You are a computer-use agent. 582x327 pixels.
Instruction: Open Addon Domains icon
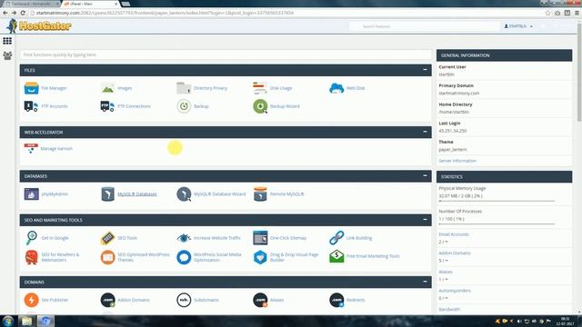click(x=107, y=300)
